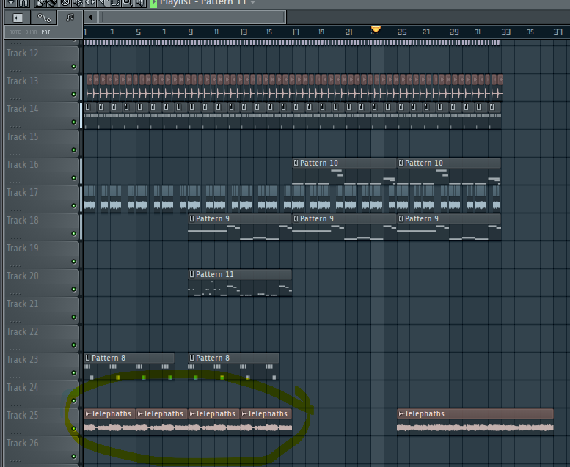The height and width of the screenshot is (467, 570).
Task: Select the pattern clips music note tab icon
Action: [x=70, y=18]
